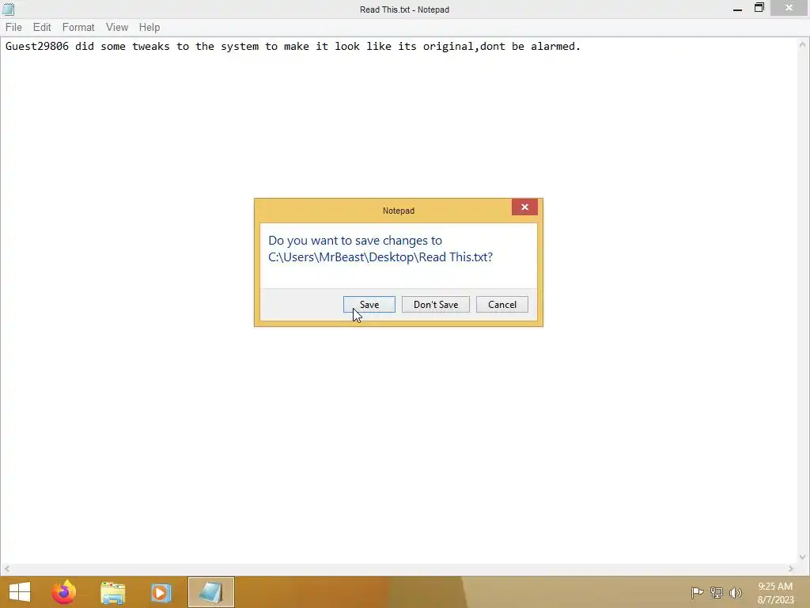
Task: Open the Windows Start button
Action: [x=20, y=592]
